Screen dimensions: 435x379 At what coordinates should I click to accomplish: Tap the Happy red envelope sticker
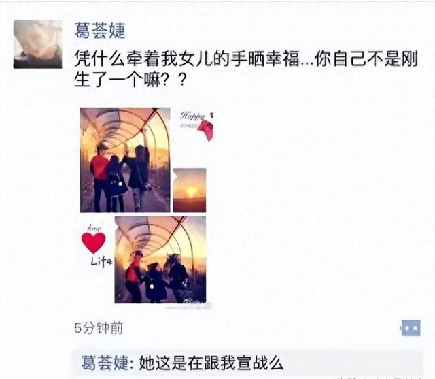point(197,124)
